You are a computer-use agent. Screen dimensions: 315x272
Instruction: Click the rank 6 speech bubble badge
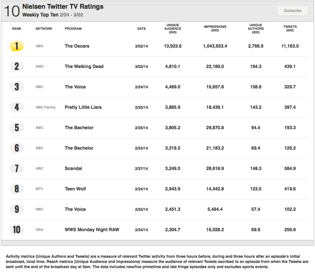click(x=17, y=148)
